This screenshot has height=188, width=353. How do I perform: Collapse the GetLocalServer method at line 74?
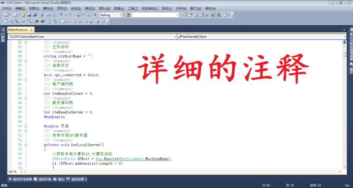click(26, 145)
